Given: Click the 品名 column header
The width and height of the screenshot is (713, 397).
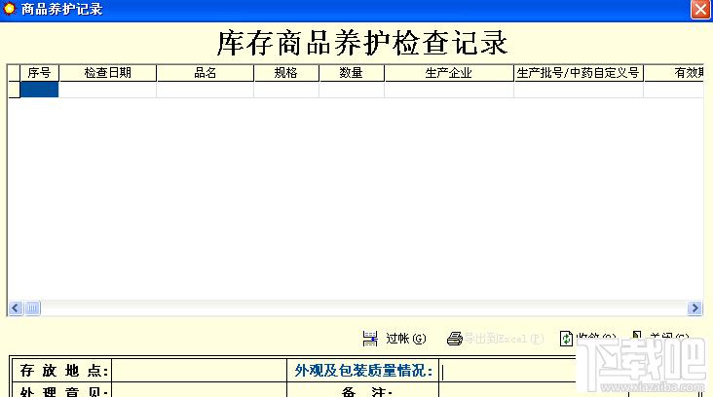Looking at the screenshot, I should [206, 73].
